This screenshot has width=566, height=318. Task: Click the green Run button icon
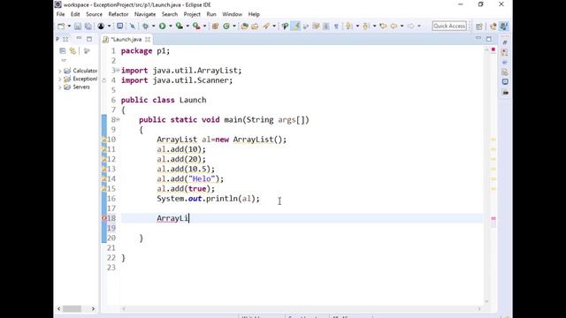163,26
